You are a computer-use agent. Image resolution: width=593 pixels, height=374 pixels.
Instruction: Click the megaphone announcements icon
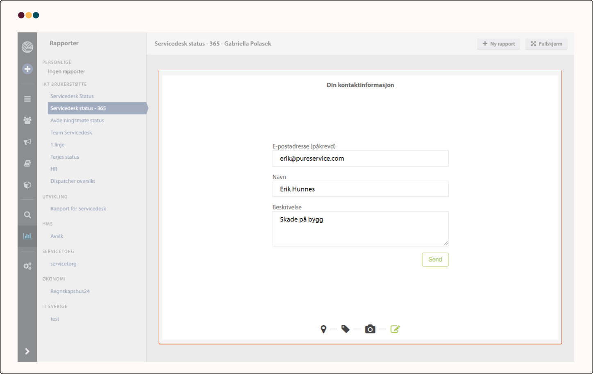click(x=27, y=142)
